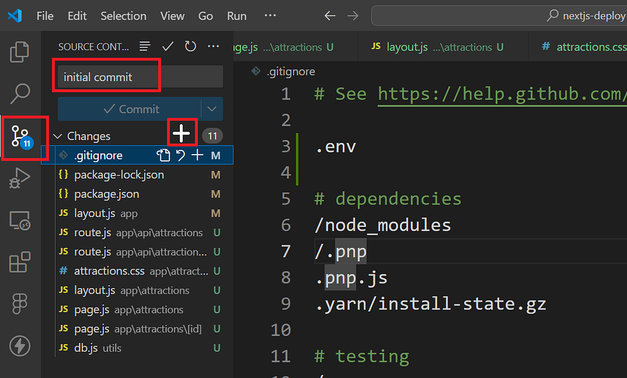Click the commit message input field
627x378 pixels.
pyautogui.click(x=140, y=76)
